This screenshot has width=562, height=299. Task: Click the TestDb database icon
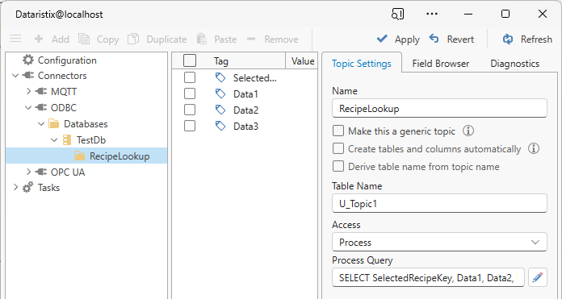coord(67,140)
